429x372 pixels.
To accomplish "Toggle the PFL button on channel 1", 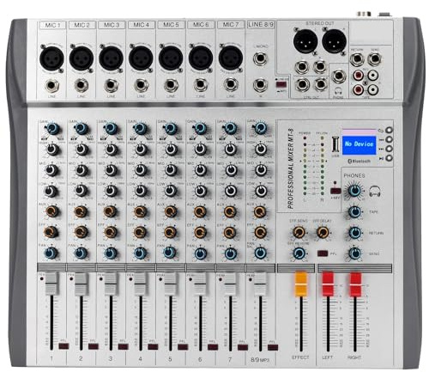I will [63, 346].
